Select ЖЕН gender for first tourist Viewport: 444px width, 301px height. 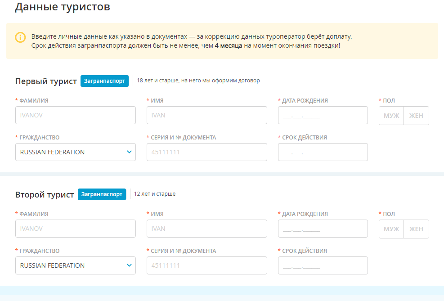click(x=416, y=116)
